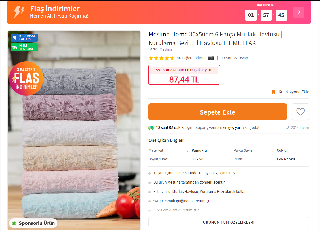Image resolution: width=320 pixels, height=233 pixels.
Task: Click the 3 Saatte 1 Flaş İndirimler badge
Action: pyautogui.click(x=26, y=78)
